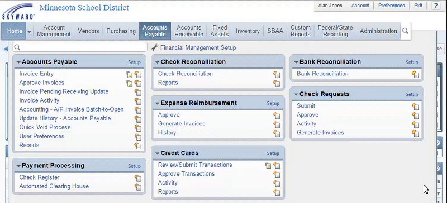Open the Federal/State Reporting tab
The image size is (447, 203).
[x=335, y=31]
